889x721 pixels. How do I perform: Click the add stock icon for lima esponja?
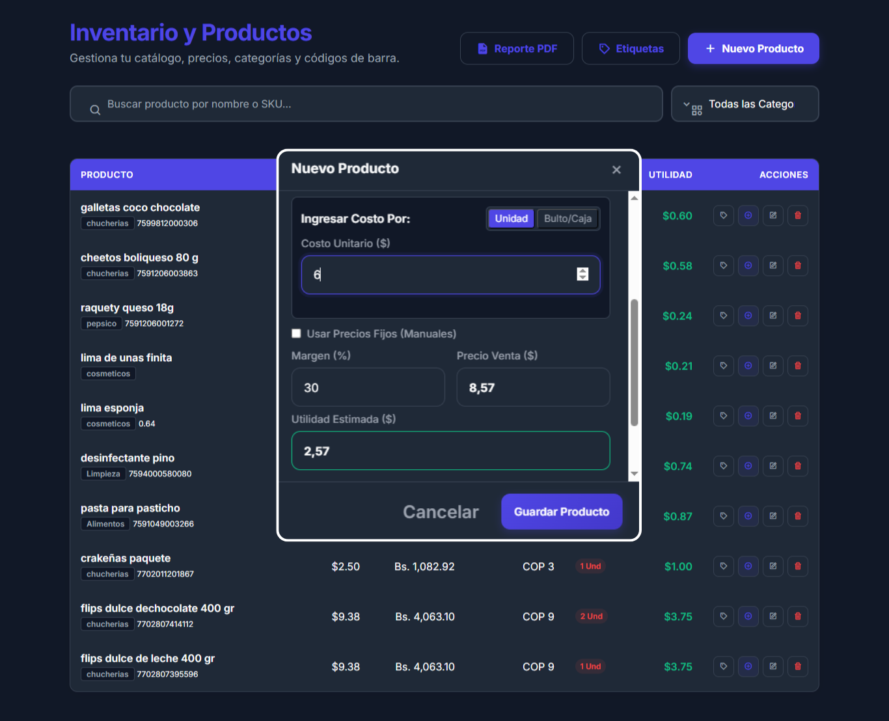click(x=748, y=416)
